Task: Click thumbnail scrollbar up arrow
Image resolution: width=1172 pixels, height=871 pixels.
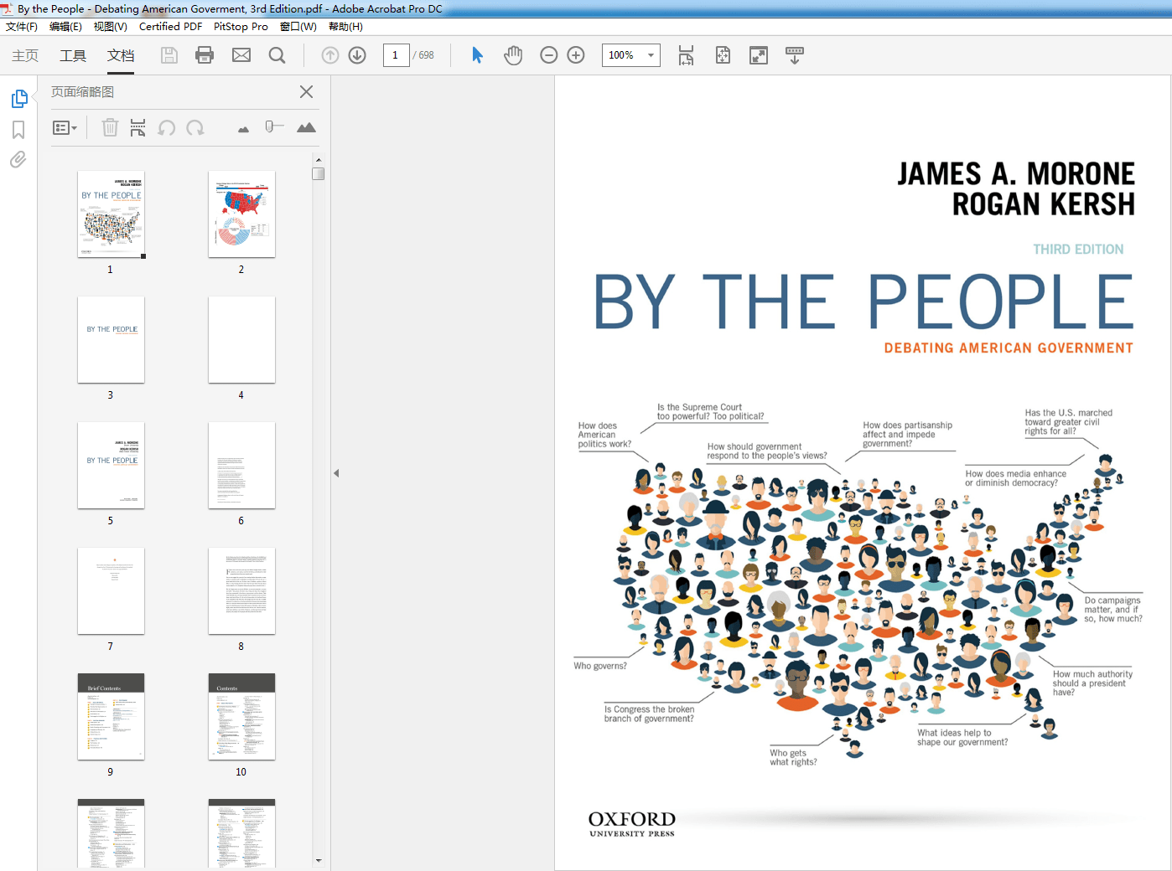Action: pyautogui.click(x=319, y=159)
